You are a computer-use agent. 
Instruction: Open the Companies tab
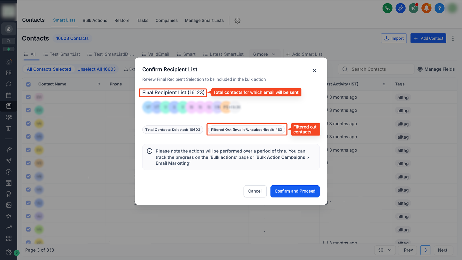click(x=167, y=20)
